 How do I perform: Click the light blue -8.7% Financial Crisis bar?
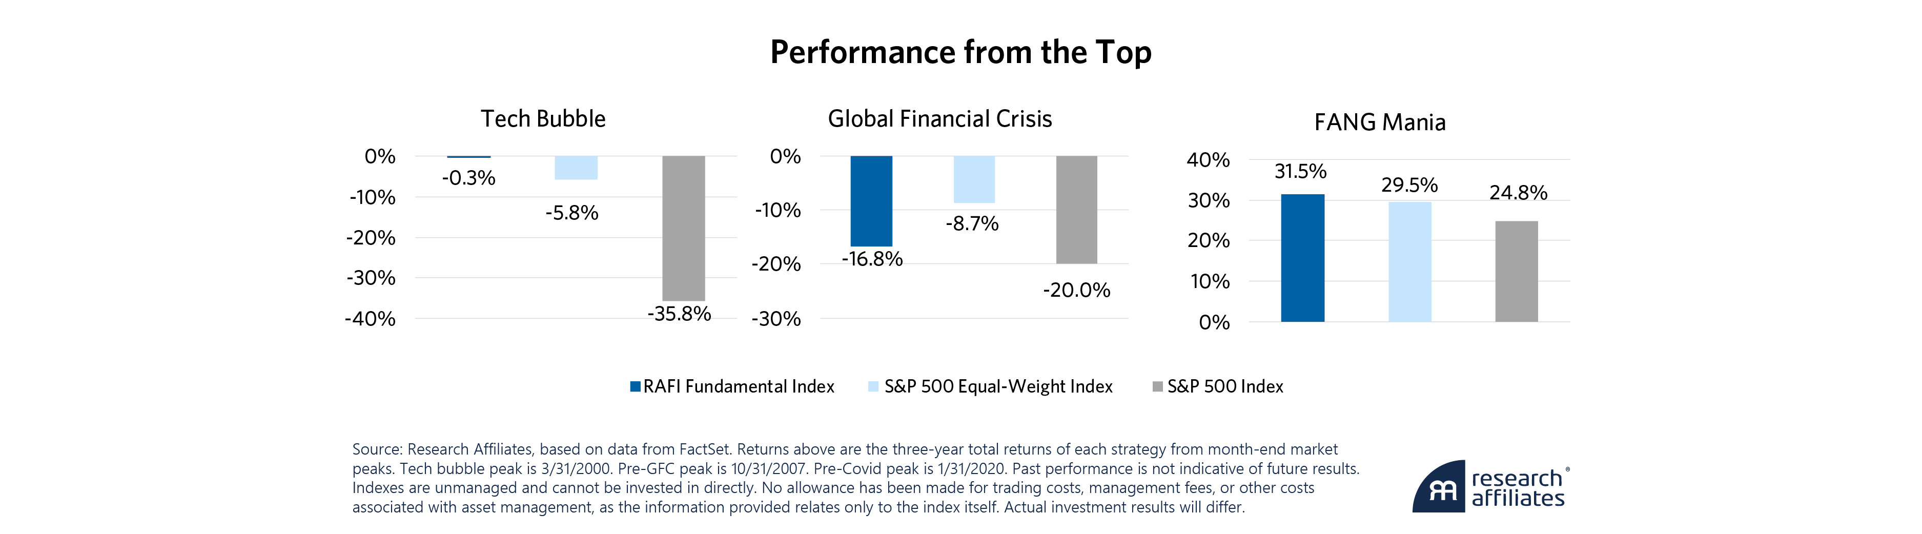pos(974,179)
